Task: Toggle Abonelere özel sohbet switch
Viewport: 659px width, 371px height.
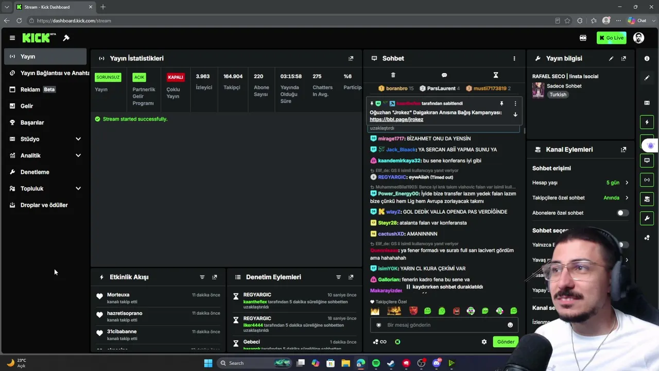Action: coord(622,213)
